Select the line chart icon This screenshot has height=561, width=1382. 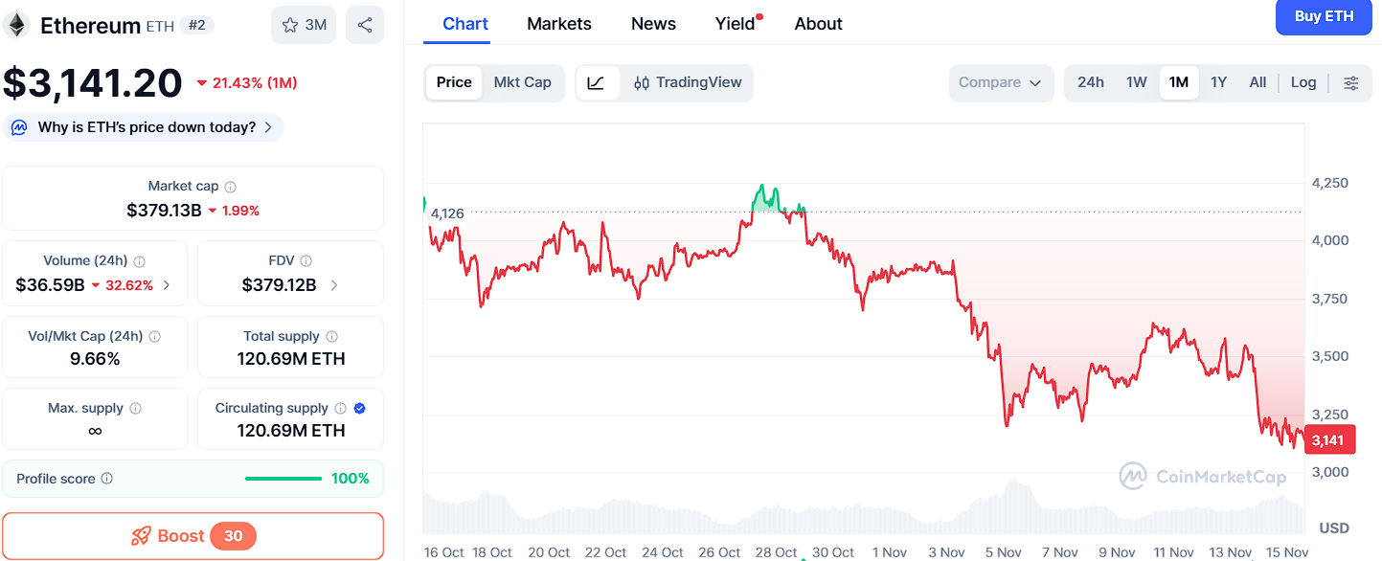tap(596, 83)
